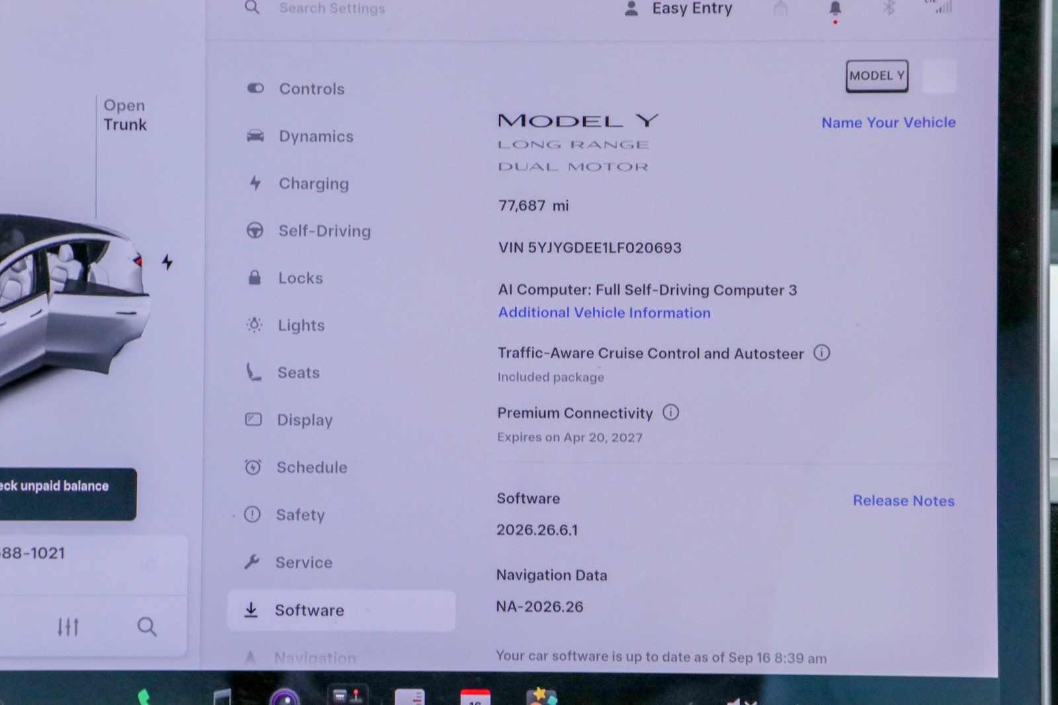Tap the Bluetooth icon
1058x705 pixels.
point(889,8)
